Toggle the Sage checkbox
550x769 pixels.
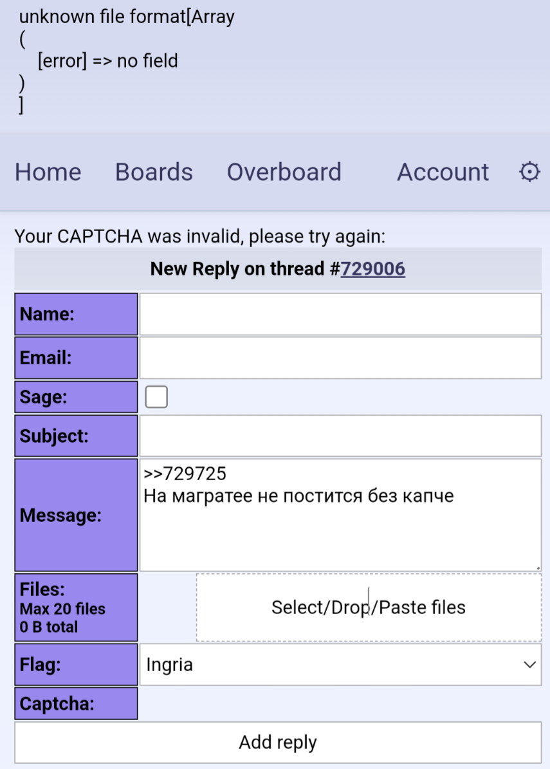tap(156, 397)
